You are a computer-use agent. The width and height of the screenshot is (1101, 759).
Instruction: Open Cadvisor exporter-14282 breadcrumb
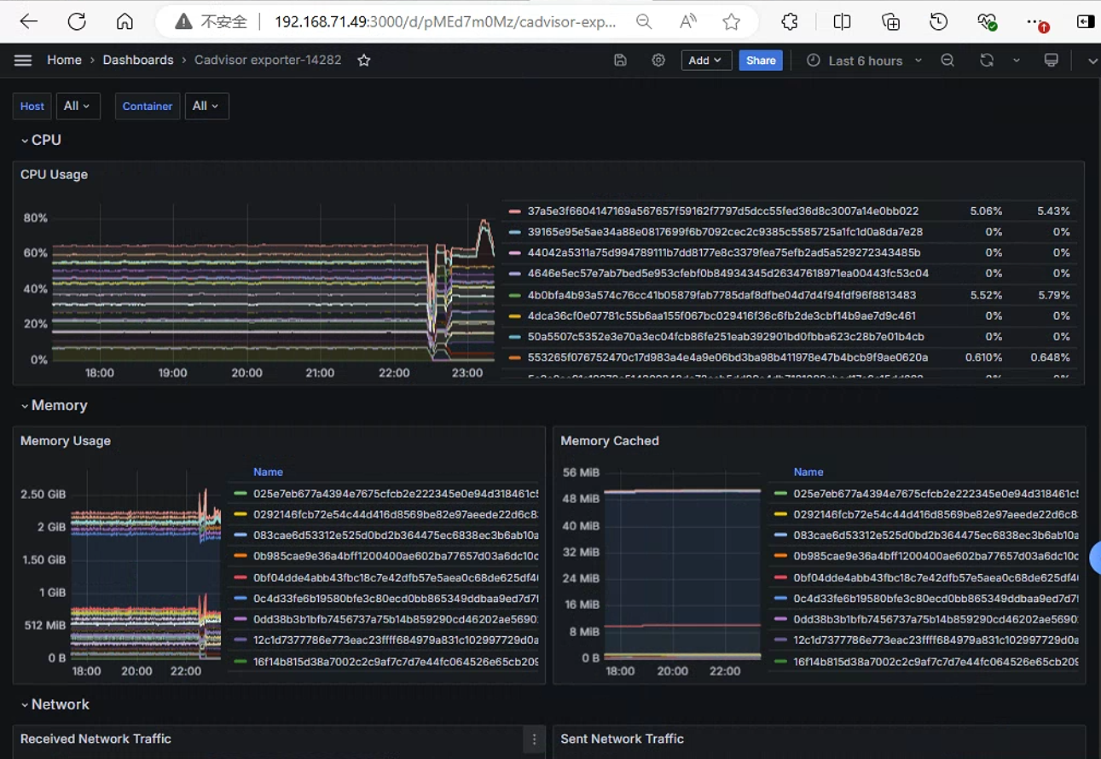[x=268, y=61]
